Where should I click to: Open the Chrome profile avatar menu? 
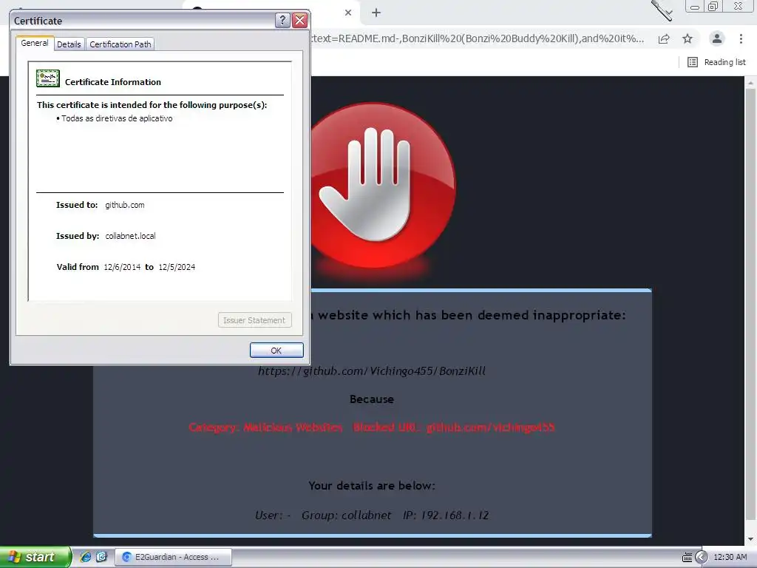click(x=717, y=38)
